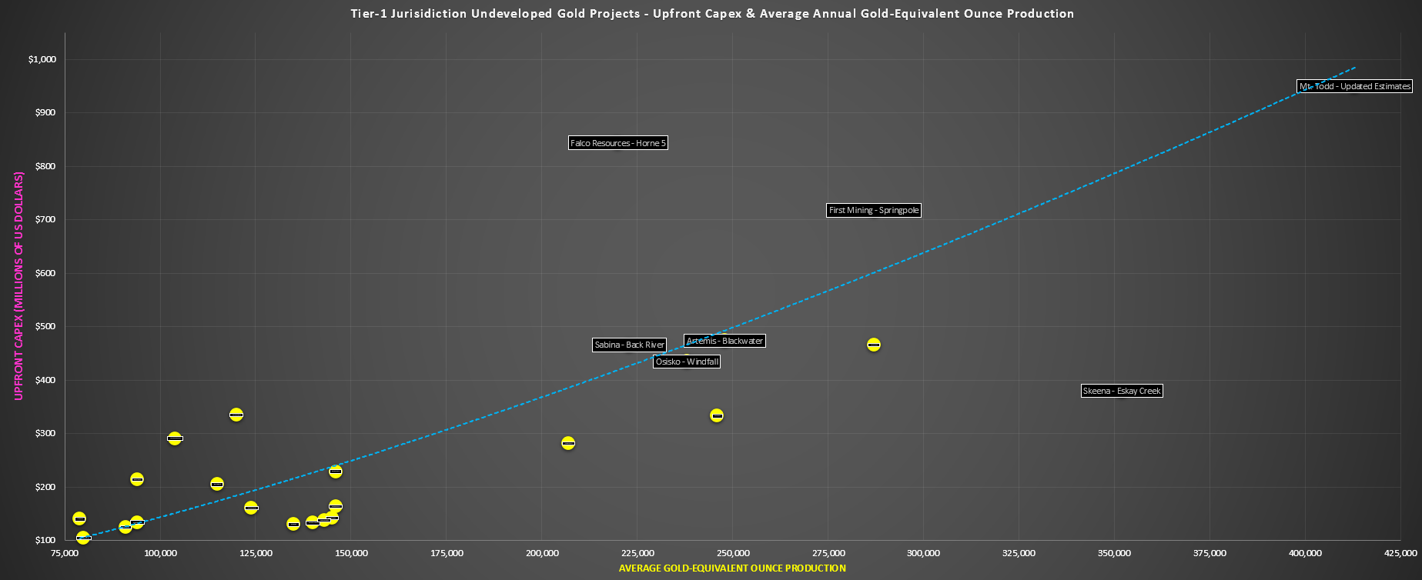Click the $600 vertical axis tick label
The height and width of the screenshot is (580, 1422).
[x=46, y=273]
